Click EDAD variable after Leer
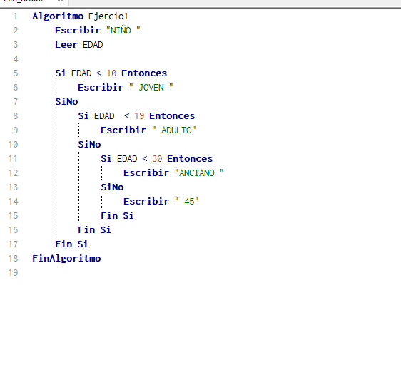 point(93,45)
